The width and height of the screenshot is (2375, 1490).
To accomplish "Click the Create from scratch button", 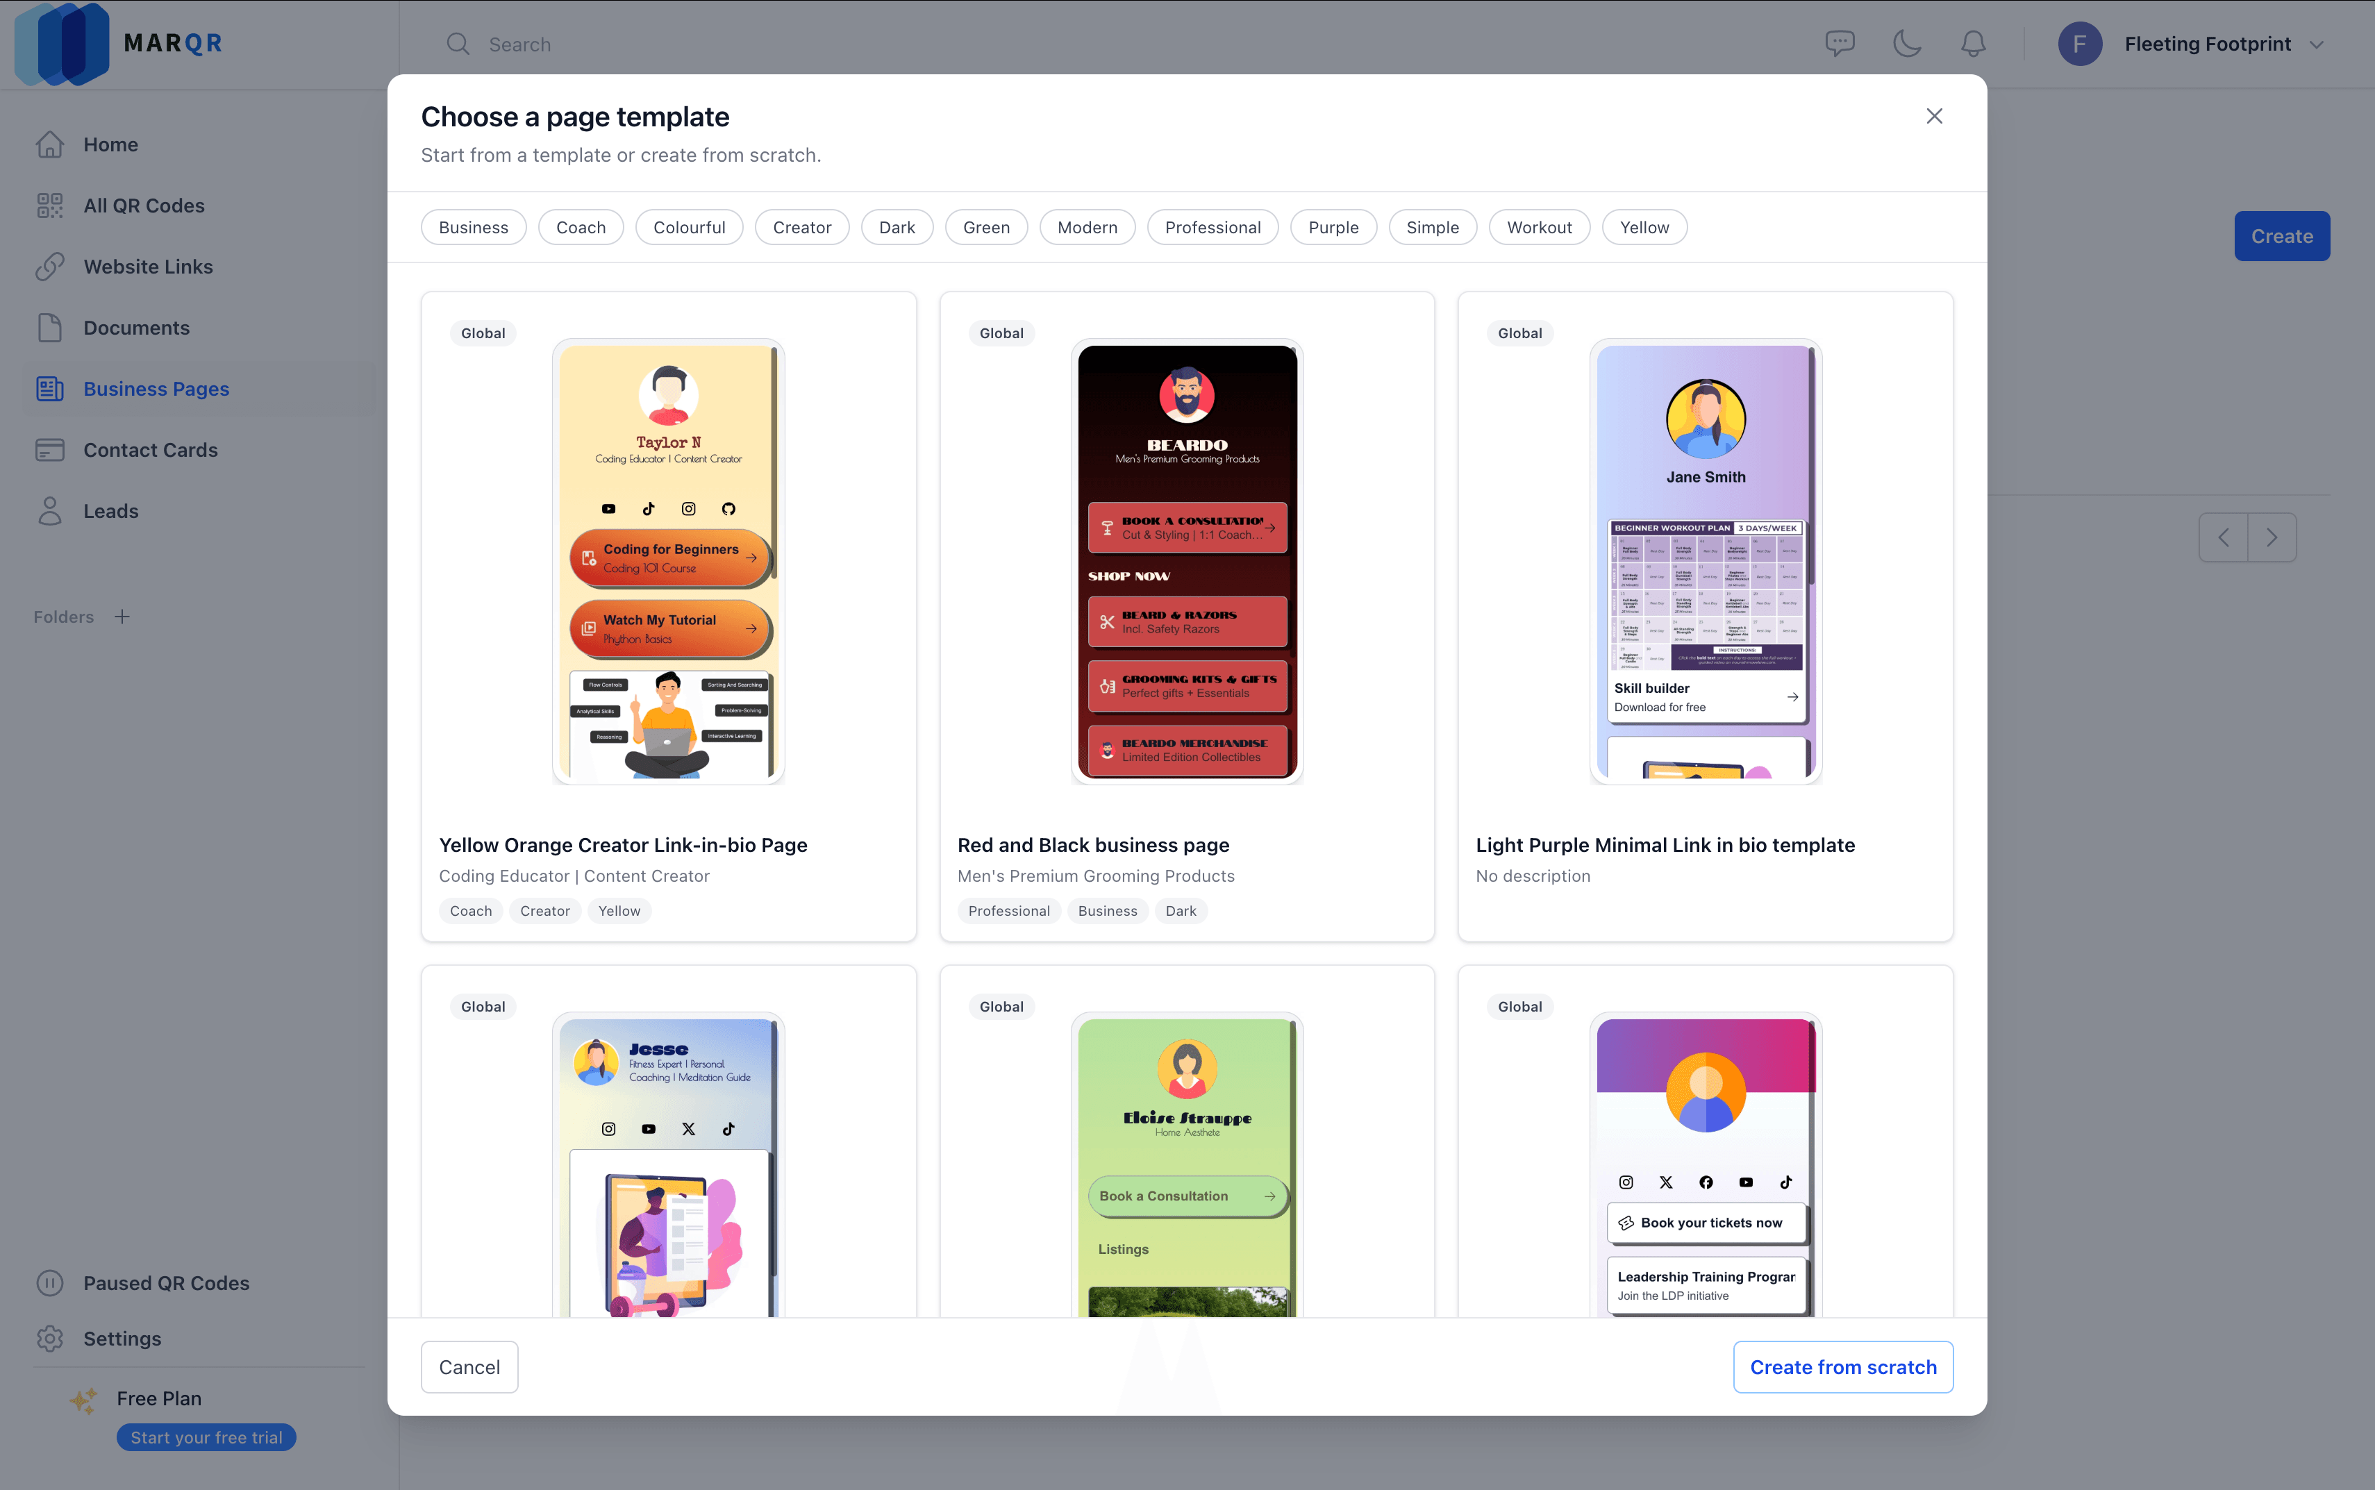I will click(x=1842, y=1367).
